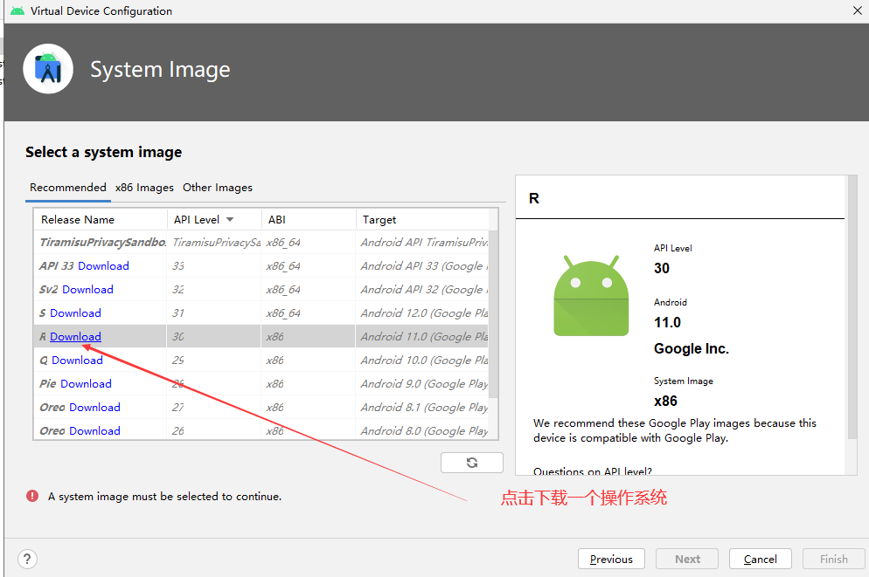The width and height of the screenshot is (869, 577).
Task: Click the ABI column header
Action: (308, 220)
